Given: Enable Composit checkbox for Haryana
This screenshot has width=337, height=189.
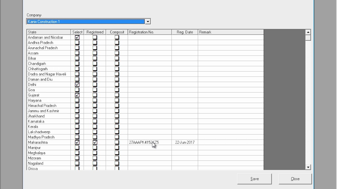Looking at the screenshot, I should tap(117, 100).
